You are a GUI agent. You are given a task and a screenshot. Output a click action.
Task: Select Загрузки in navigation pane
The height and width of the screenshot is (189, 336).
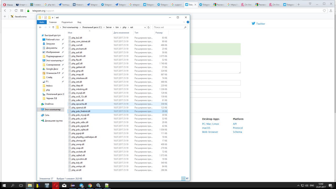[50, 44]
